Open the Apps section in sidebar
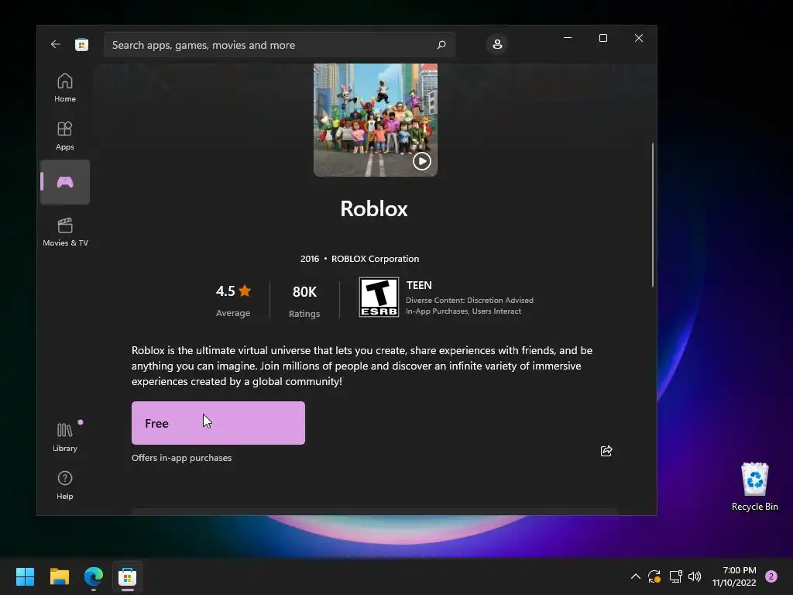Viewport: 793px width, 595px height. [65, 136]
